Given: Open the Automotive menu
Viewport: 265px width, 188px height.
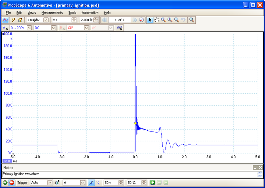Looking at the screenshot, I should 90,13.
